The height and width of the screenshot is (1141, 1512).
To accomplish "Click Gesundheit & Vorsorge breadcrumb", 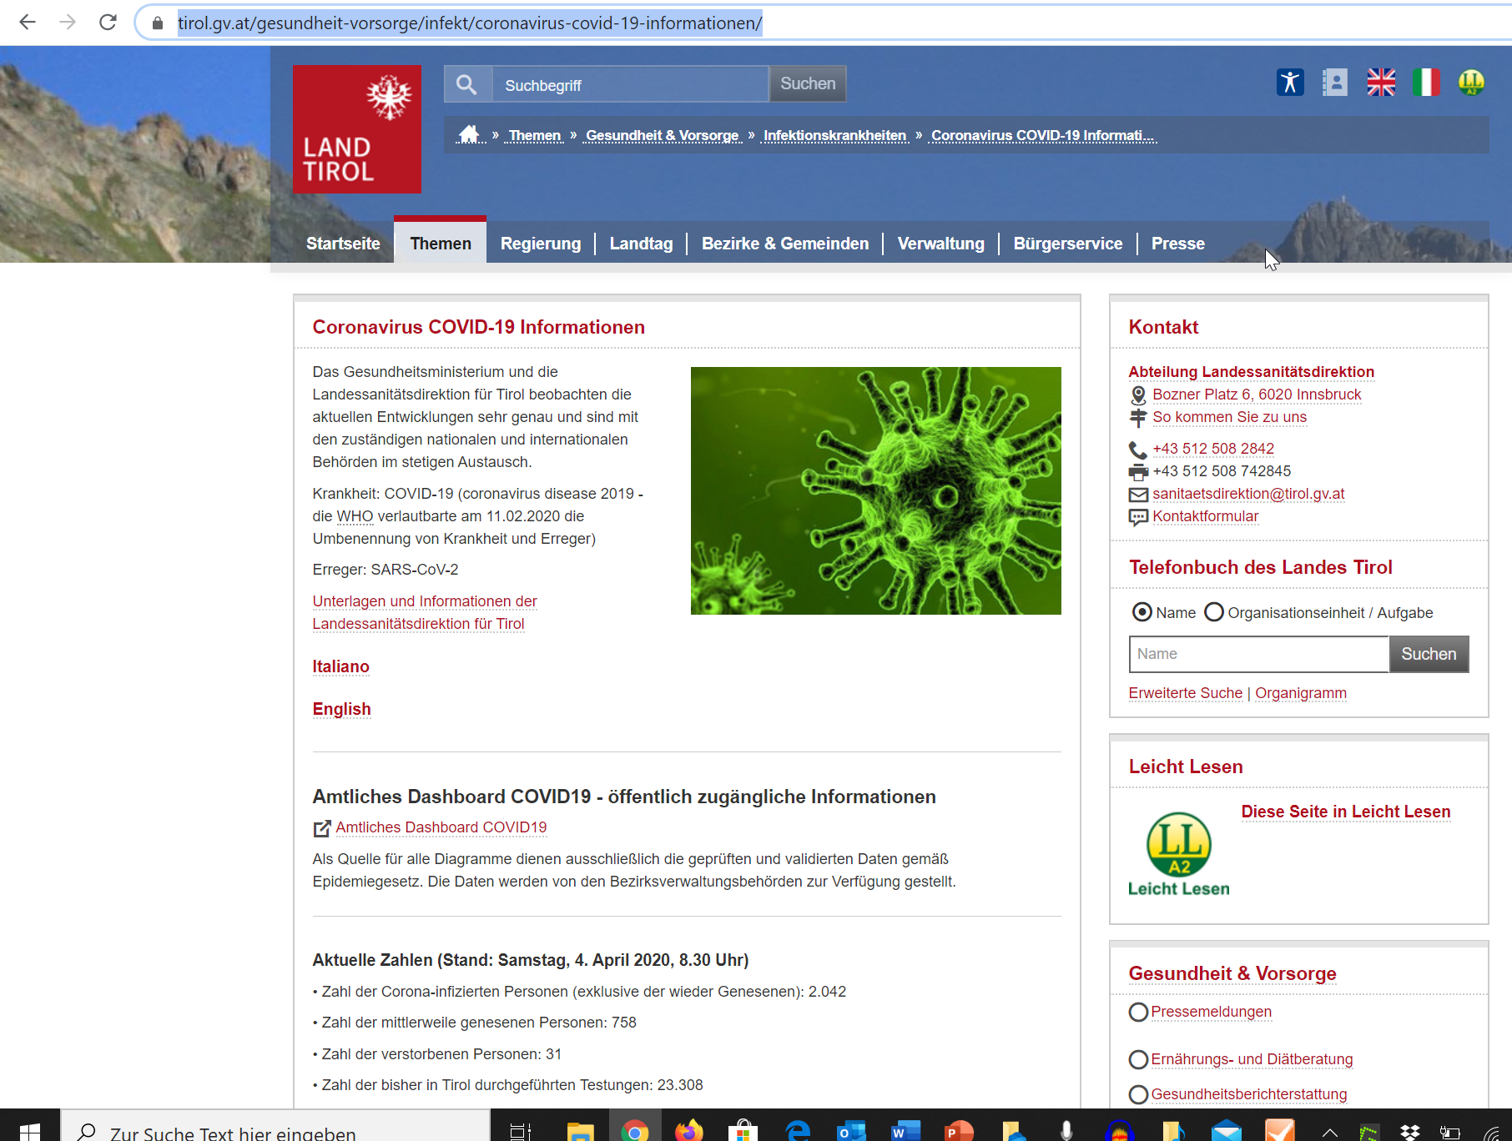I will [663, 135].
